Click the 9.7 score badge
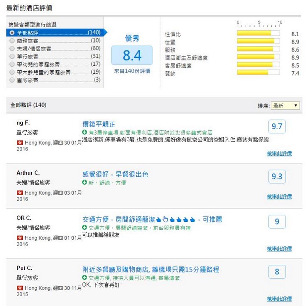The height and width of the screenshot is (306, 307). [277, 126]
